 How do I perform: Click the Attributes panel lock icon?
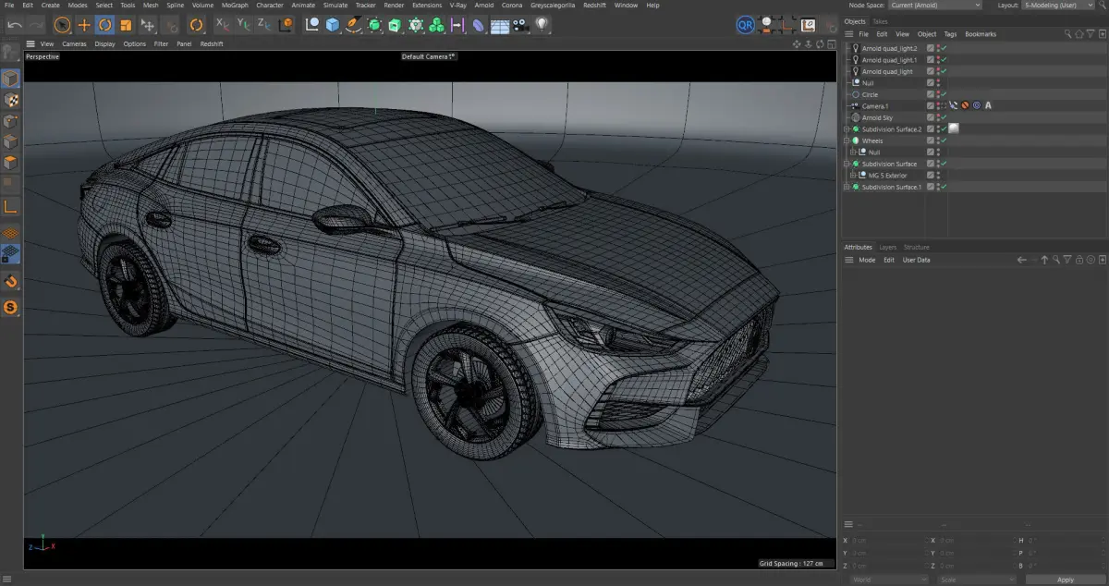pyautogui.click(x=1079, y=260)
